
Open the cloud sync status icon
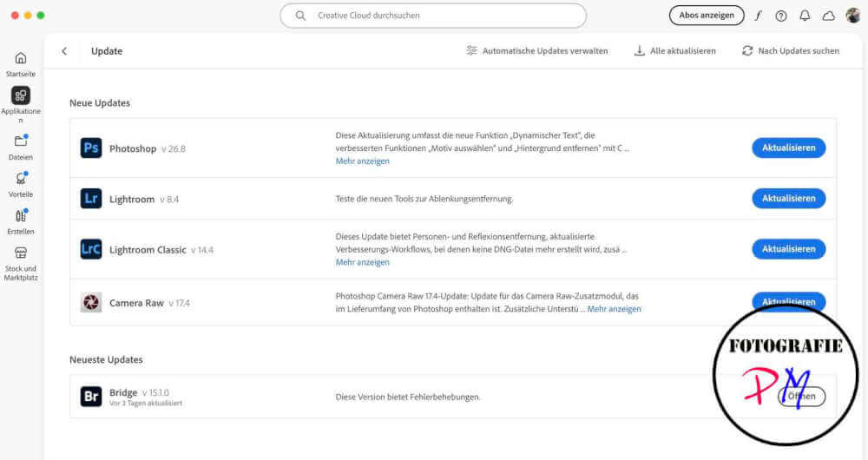828,16
